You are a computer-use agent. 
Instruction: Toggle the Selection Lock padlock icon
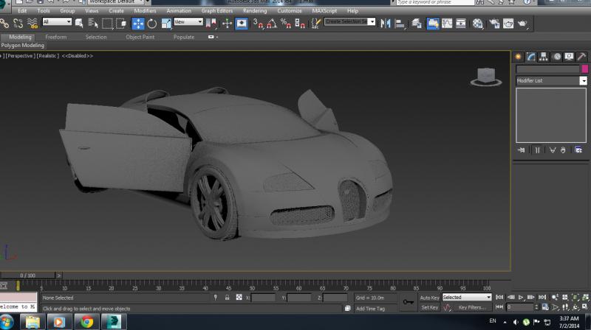(228, 298)
